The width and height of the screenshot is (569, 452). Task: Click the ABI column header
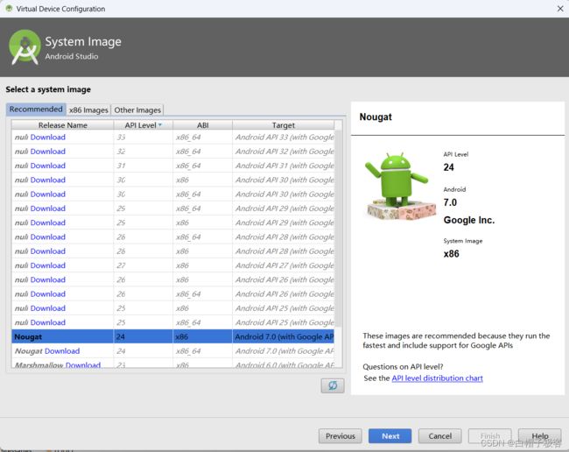pyautogui.click(x=202, y=125)
